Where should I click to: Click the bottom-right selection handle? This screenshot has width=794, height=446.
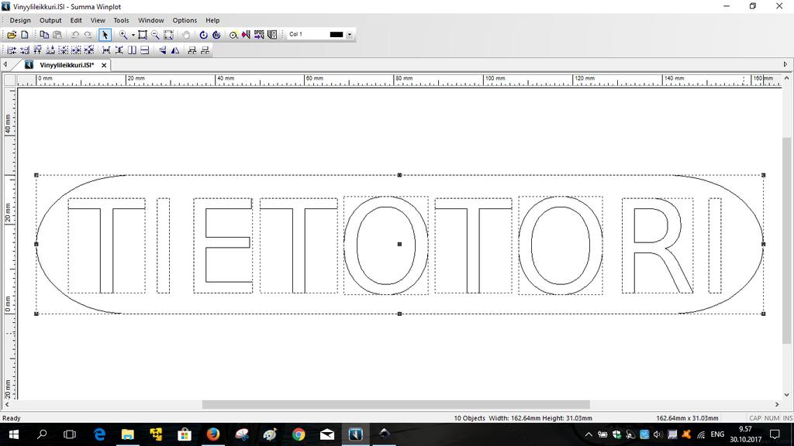click(x=764, y=314)
